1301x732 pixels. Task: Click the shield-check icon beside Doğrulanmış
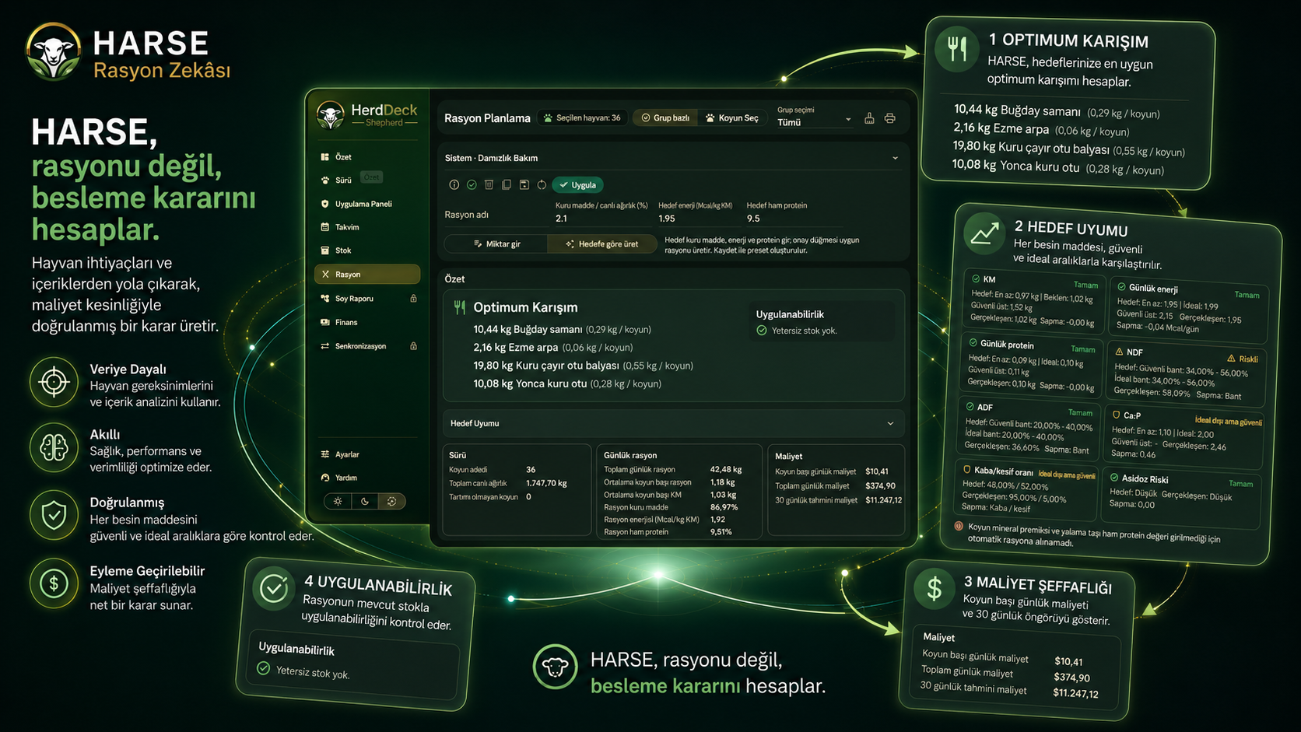(x=54, y=515)
